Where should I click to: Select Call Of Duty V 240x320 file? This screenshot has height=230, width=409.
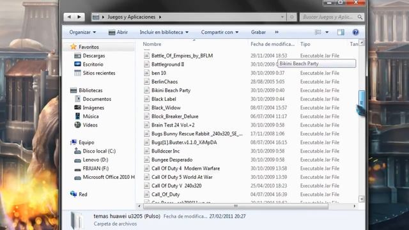[x=176, y=186]
